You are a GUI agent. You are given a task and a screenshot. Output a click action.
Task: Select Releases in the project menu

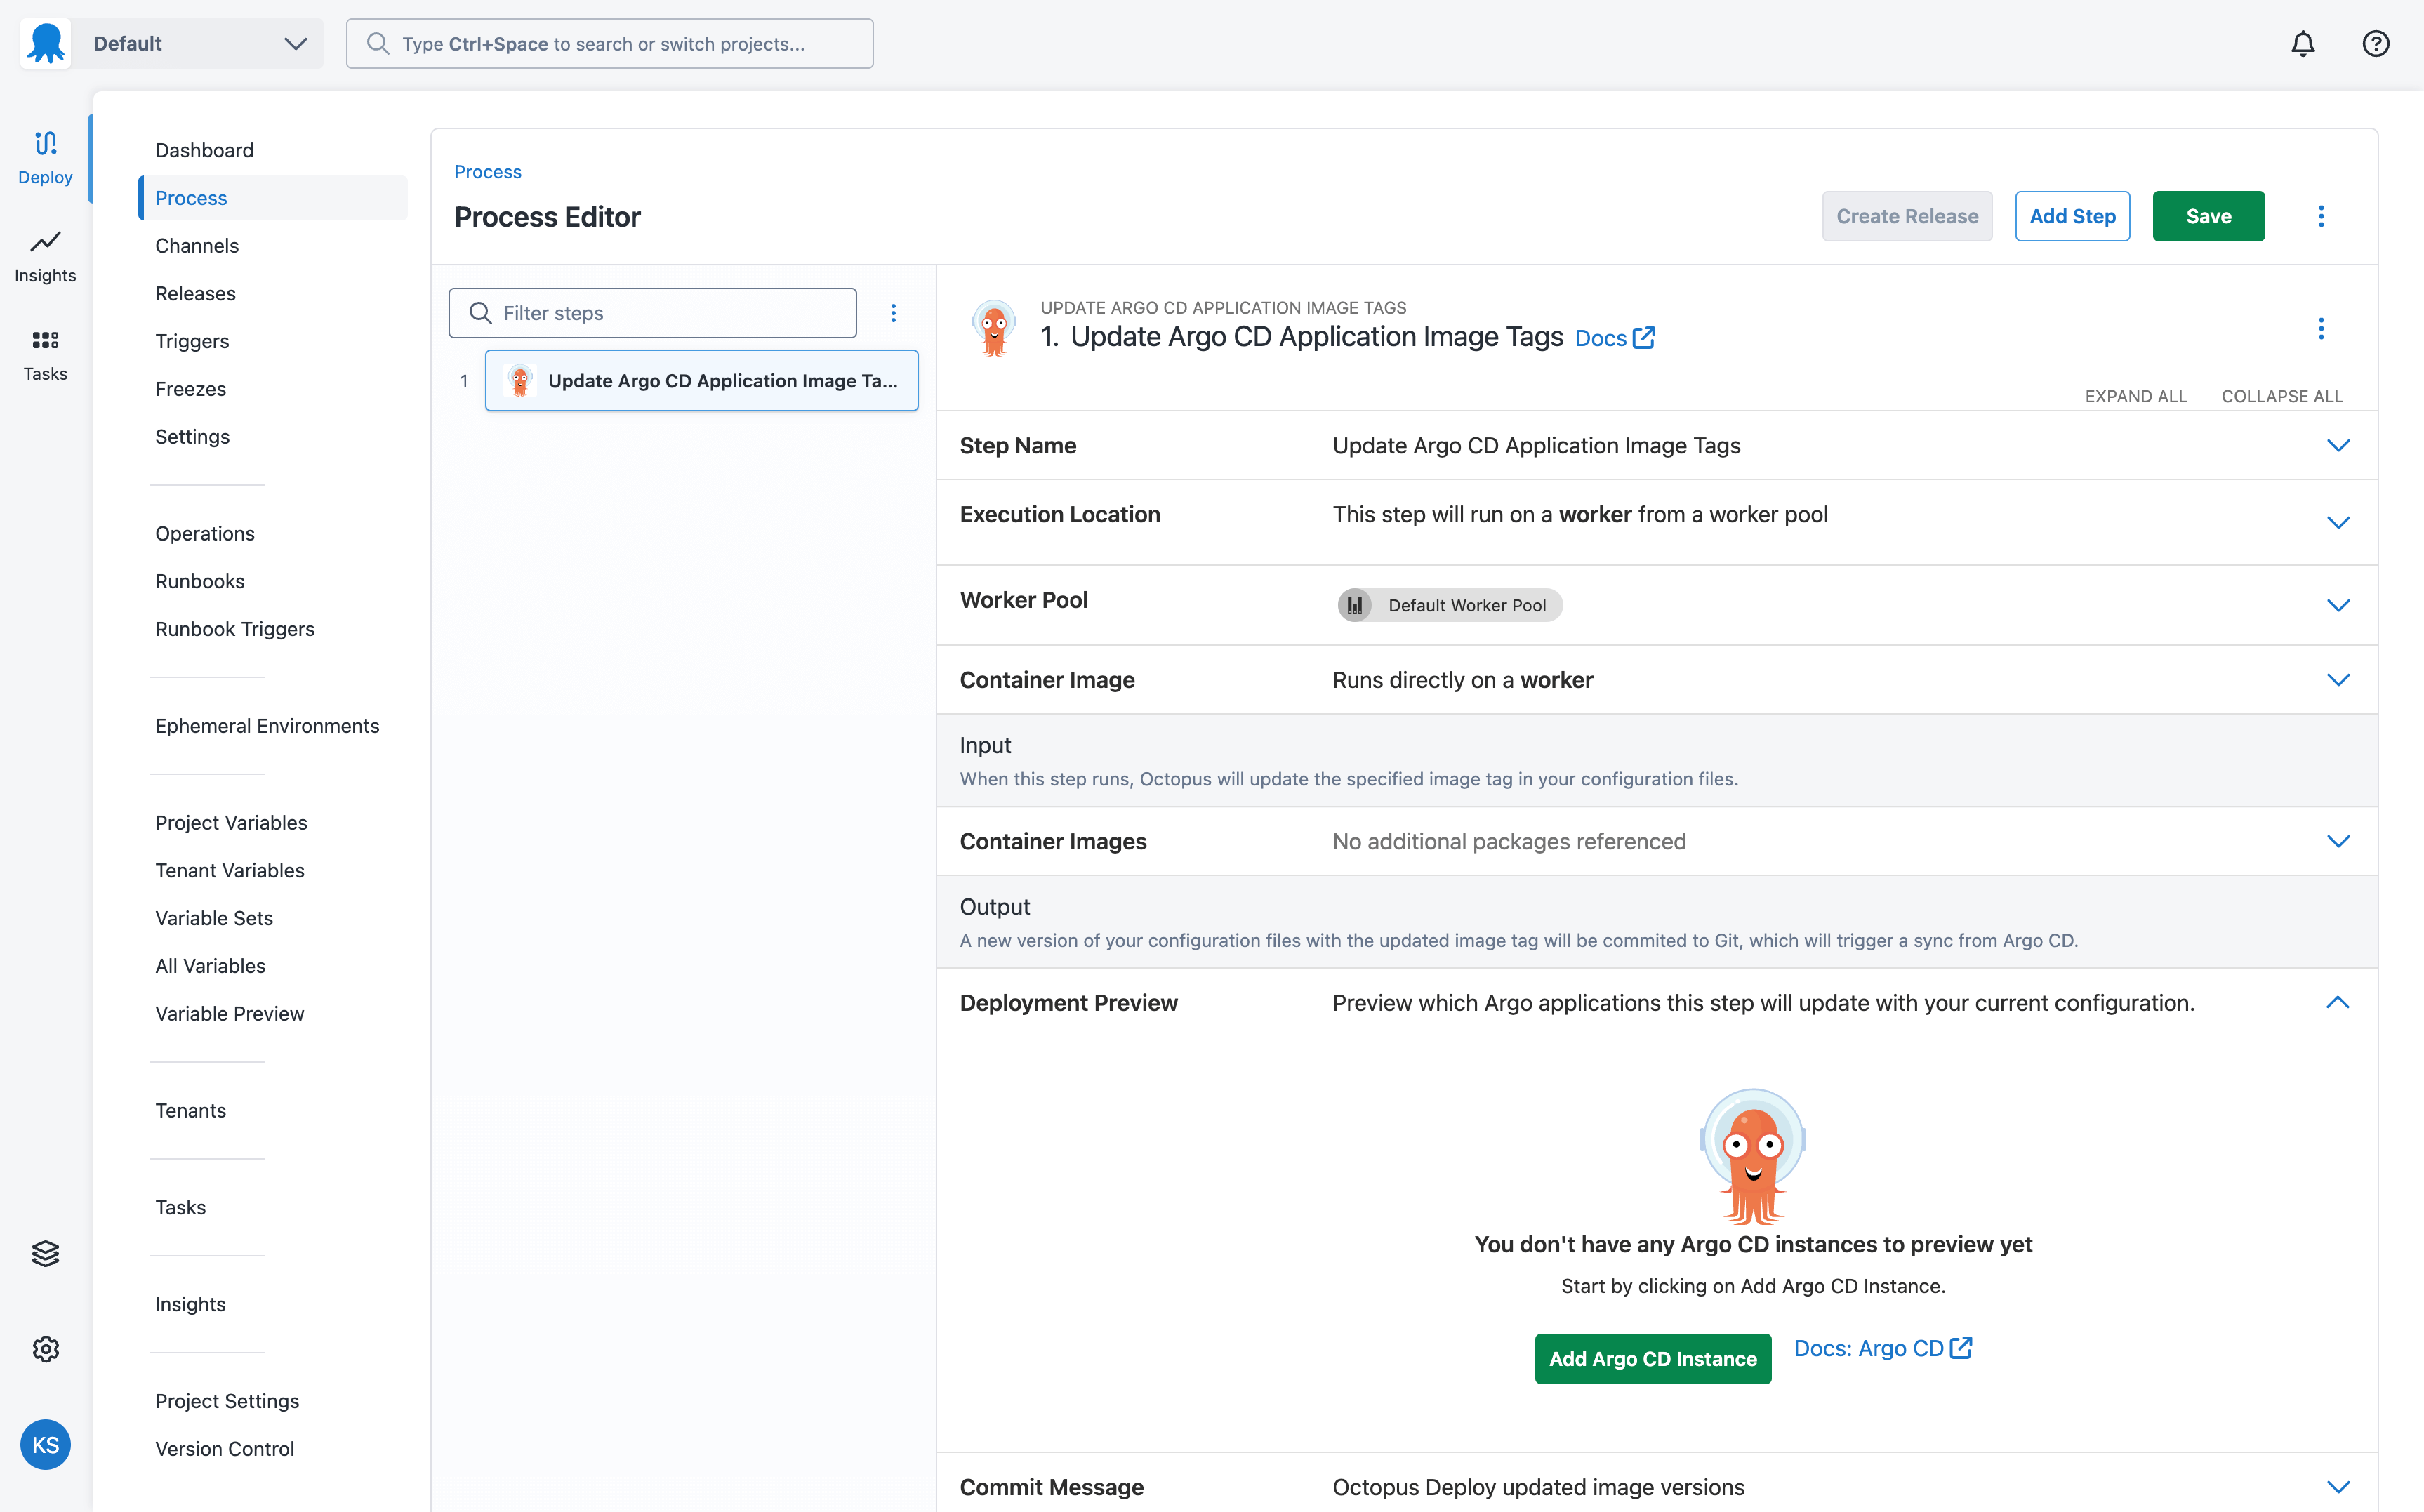pyautogui.click(x=195, y=293)
